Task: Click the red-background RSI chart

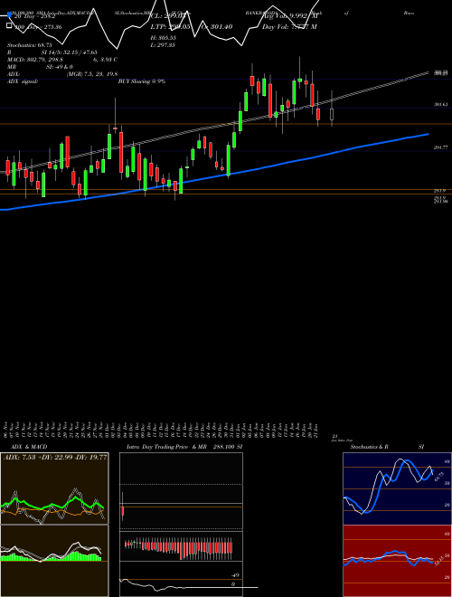Action: click(397, 561)
